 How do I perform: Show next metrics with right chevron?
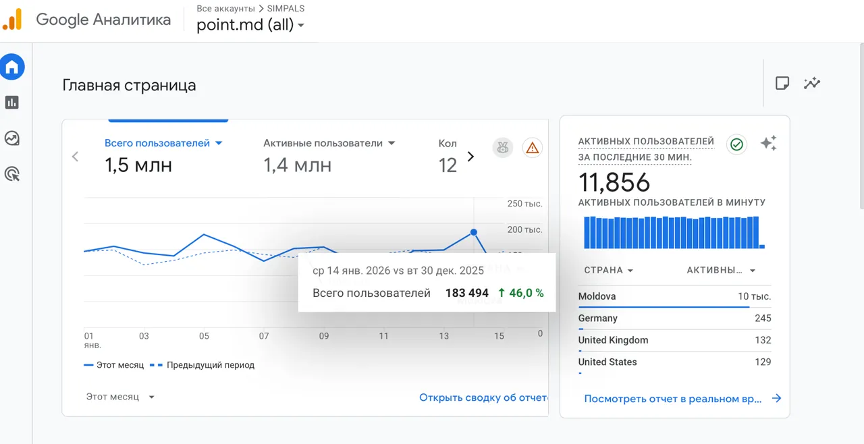pyautogui.click(x=470, y=157)
